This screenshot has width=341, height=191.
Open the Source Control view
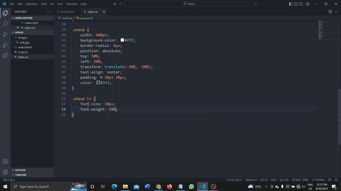point(5,34)
